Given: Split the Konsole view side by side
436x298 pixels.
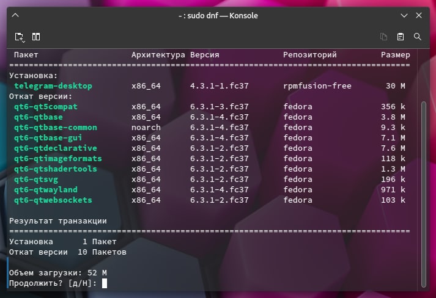Looking at the screenshot, I should coord(36,37).
